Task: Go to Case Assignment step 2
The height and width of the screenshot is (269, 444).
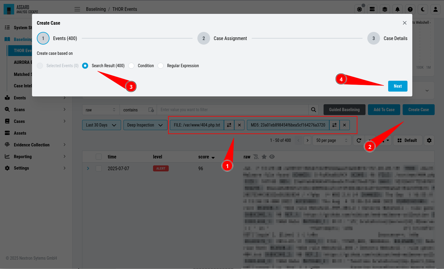Action: (222, 38)
